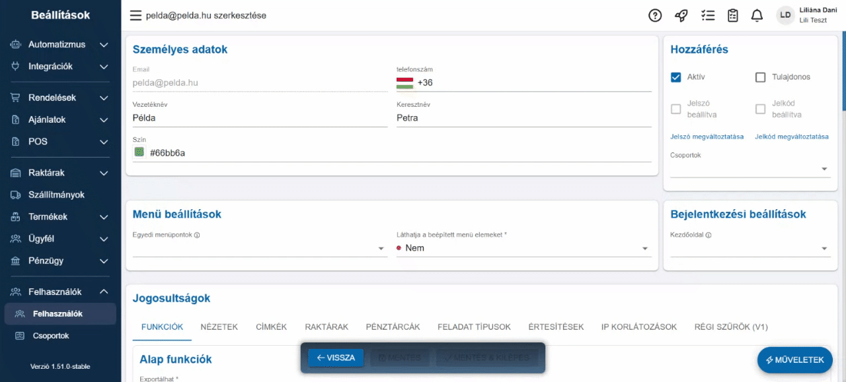
Task: Click the Jelszó megváltoztatása link
Action: point(706,137)
